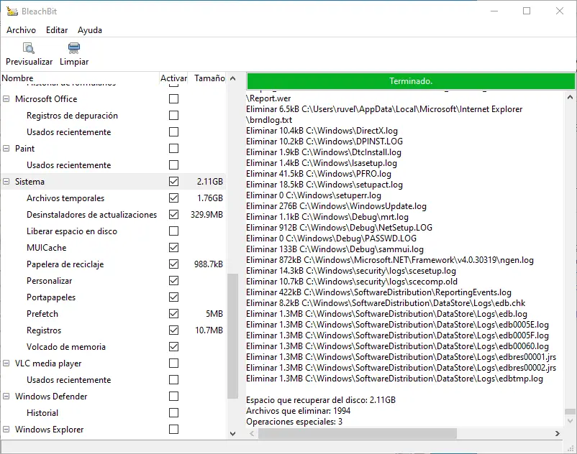Maximize the BleachBit window
This screenshot has width=577, height=454.
click(527, 11)
